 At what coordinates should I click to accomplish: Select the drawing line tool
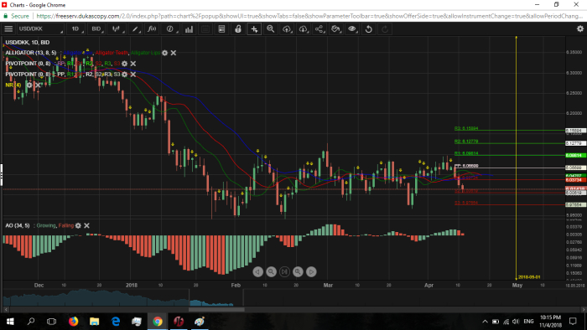135,28
